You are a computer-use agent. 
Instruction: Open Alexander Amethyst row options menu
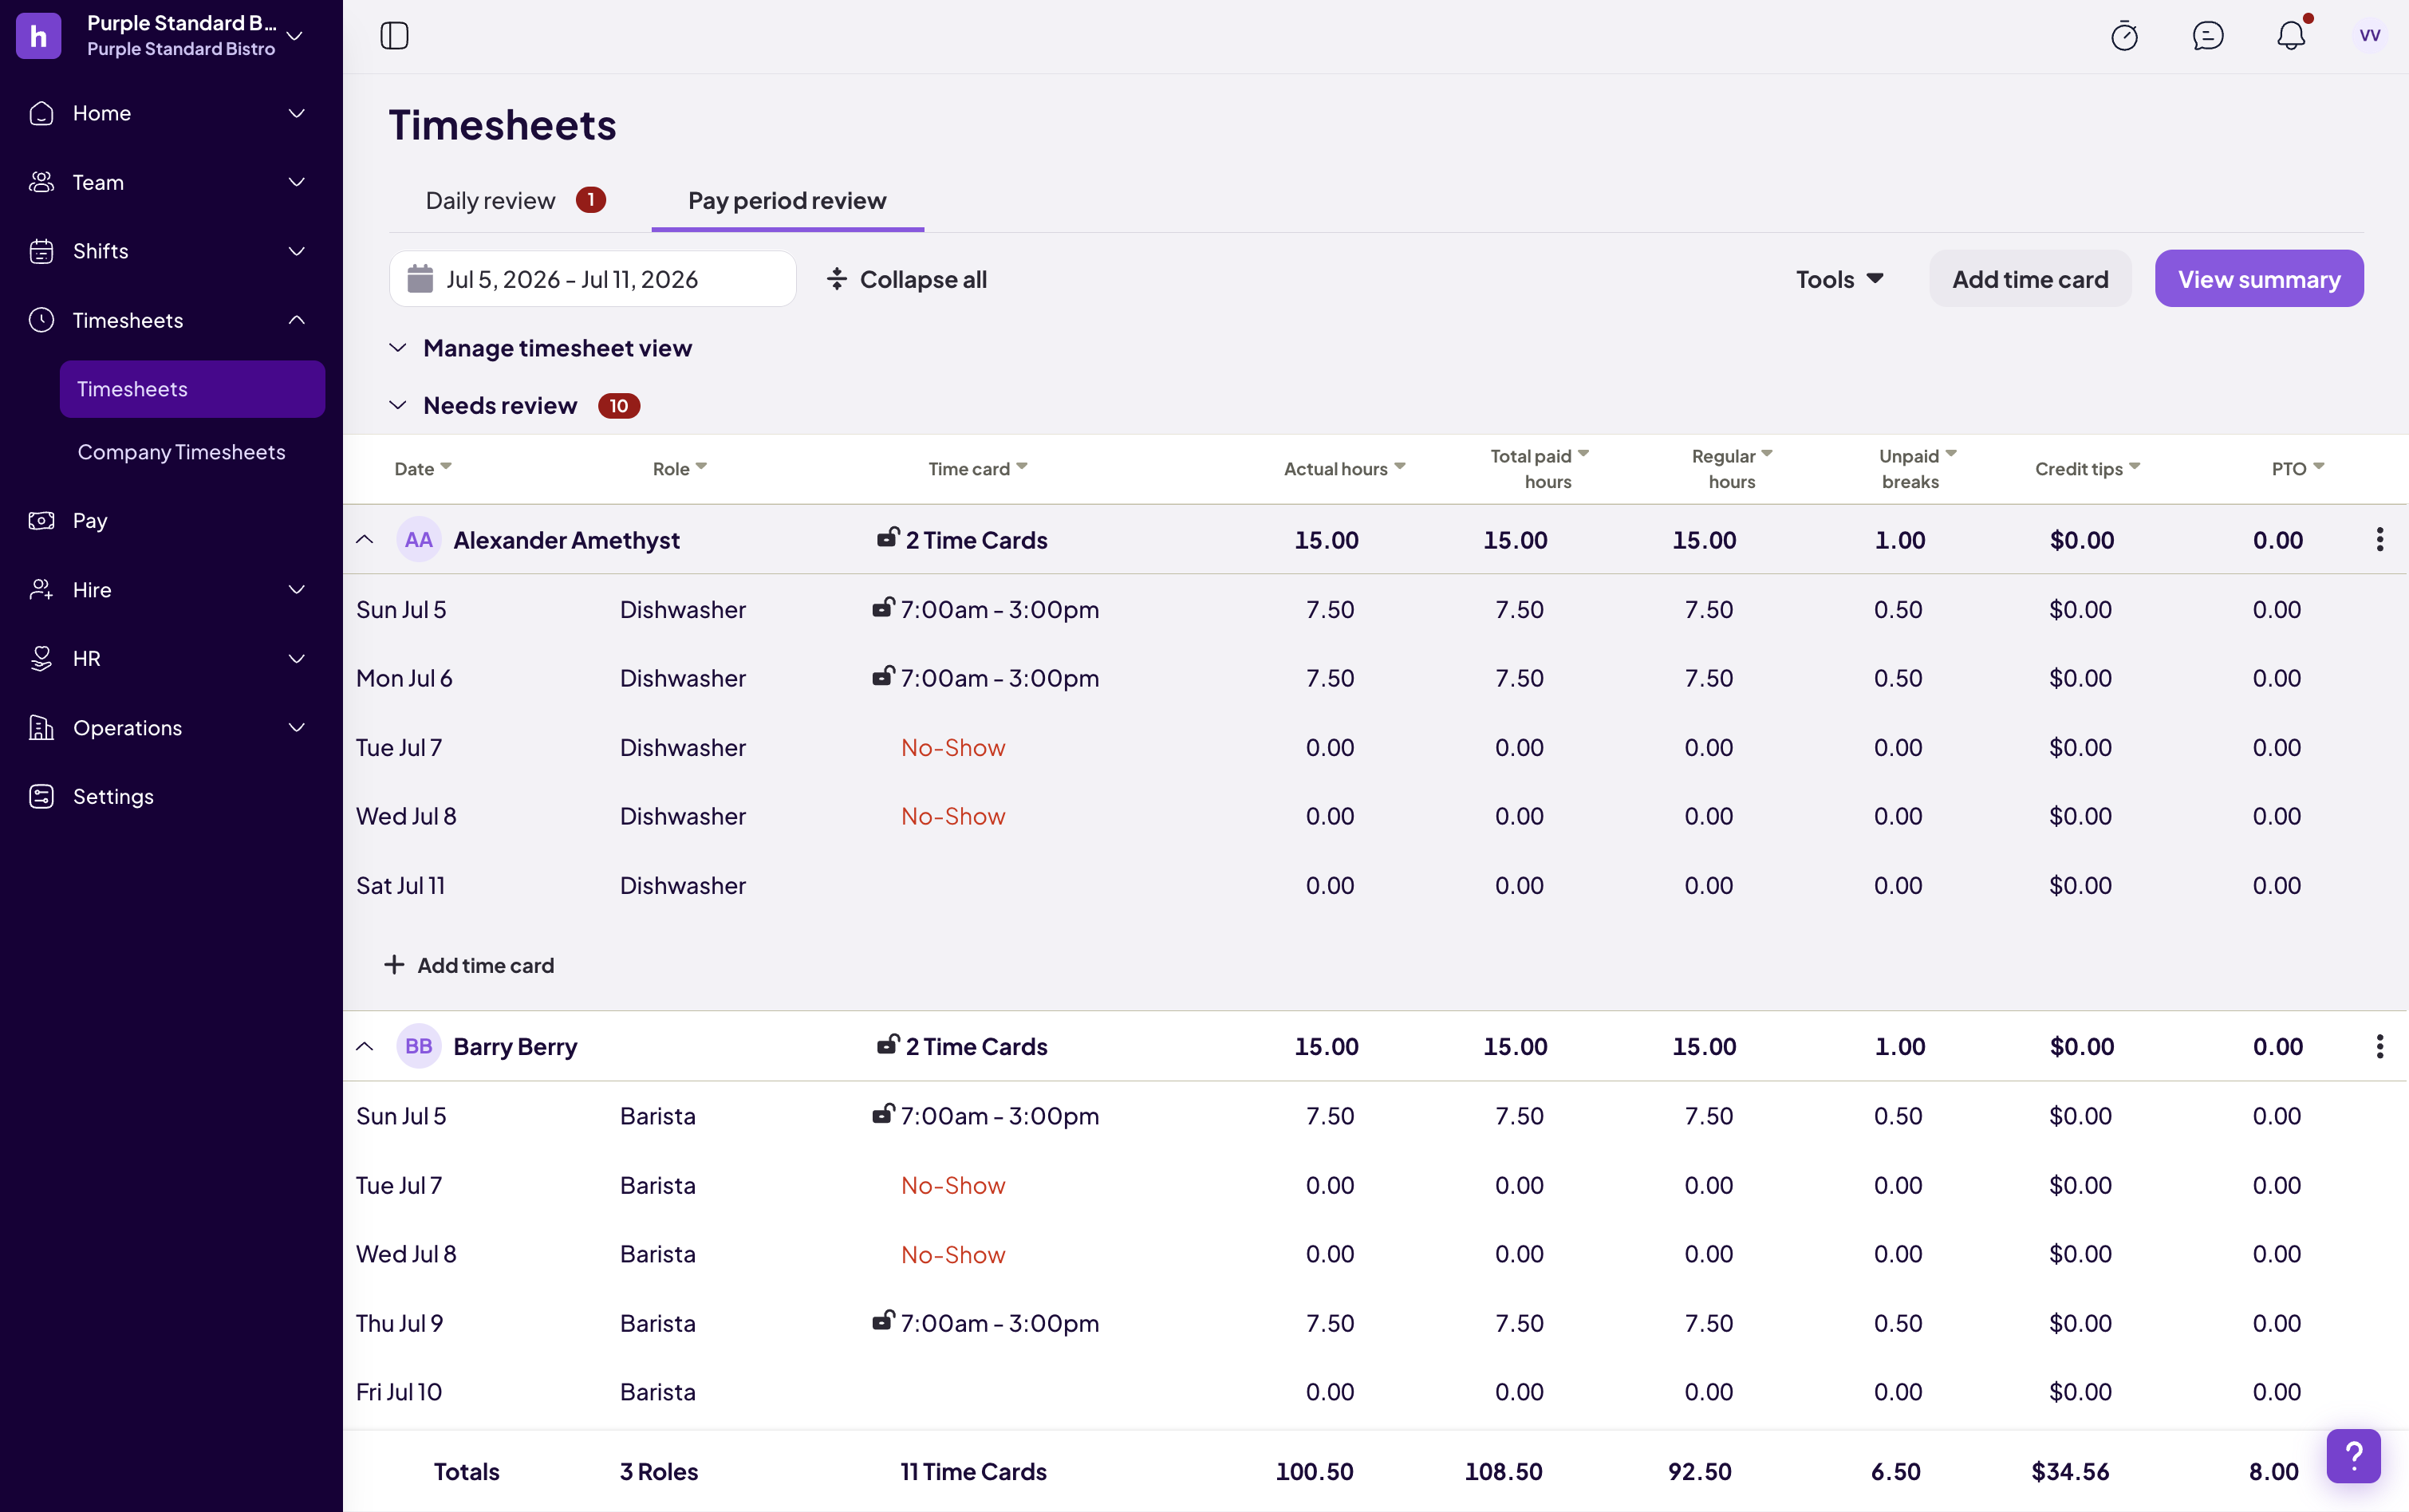[x=2379, y=540]
